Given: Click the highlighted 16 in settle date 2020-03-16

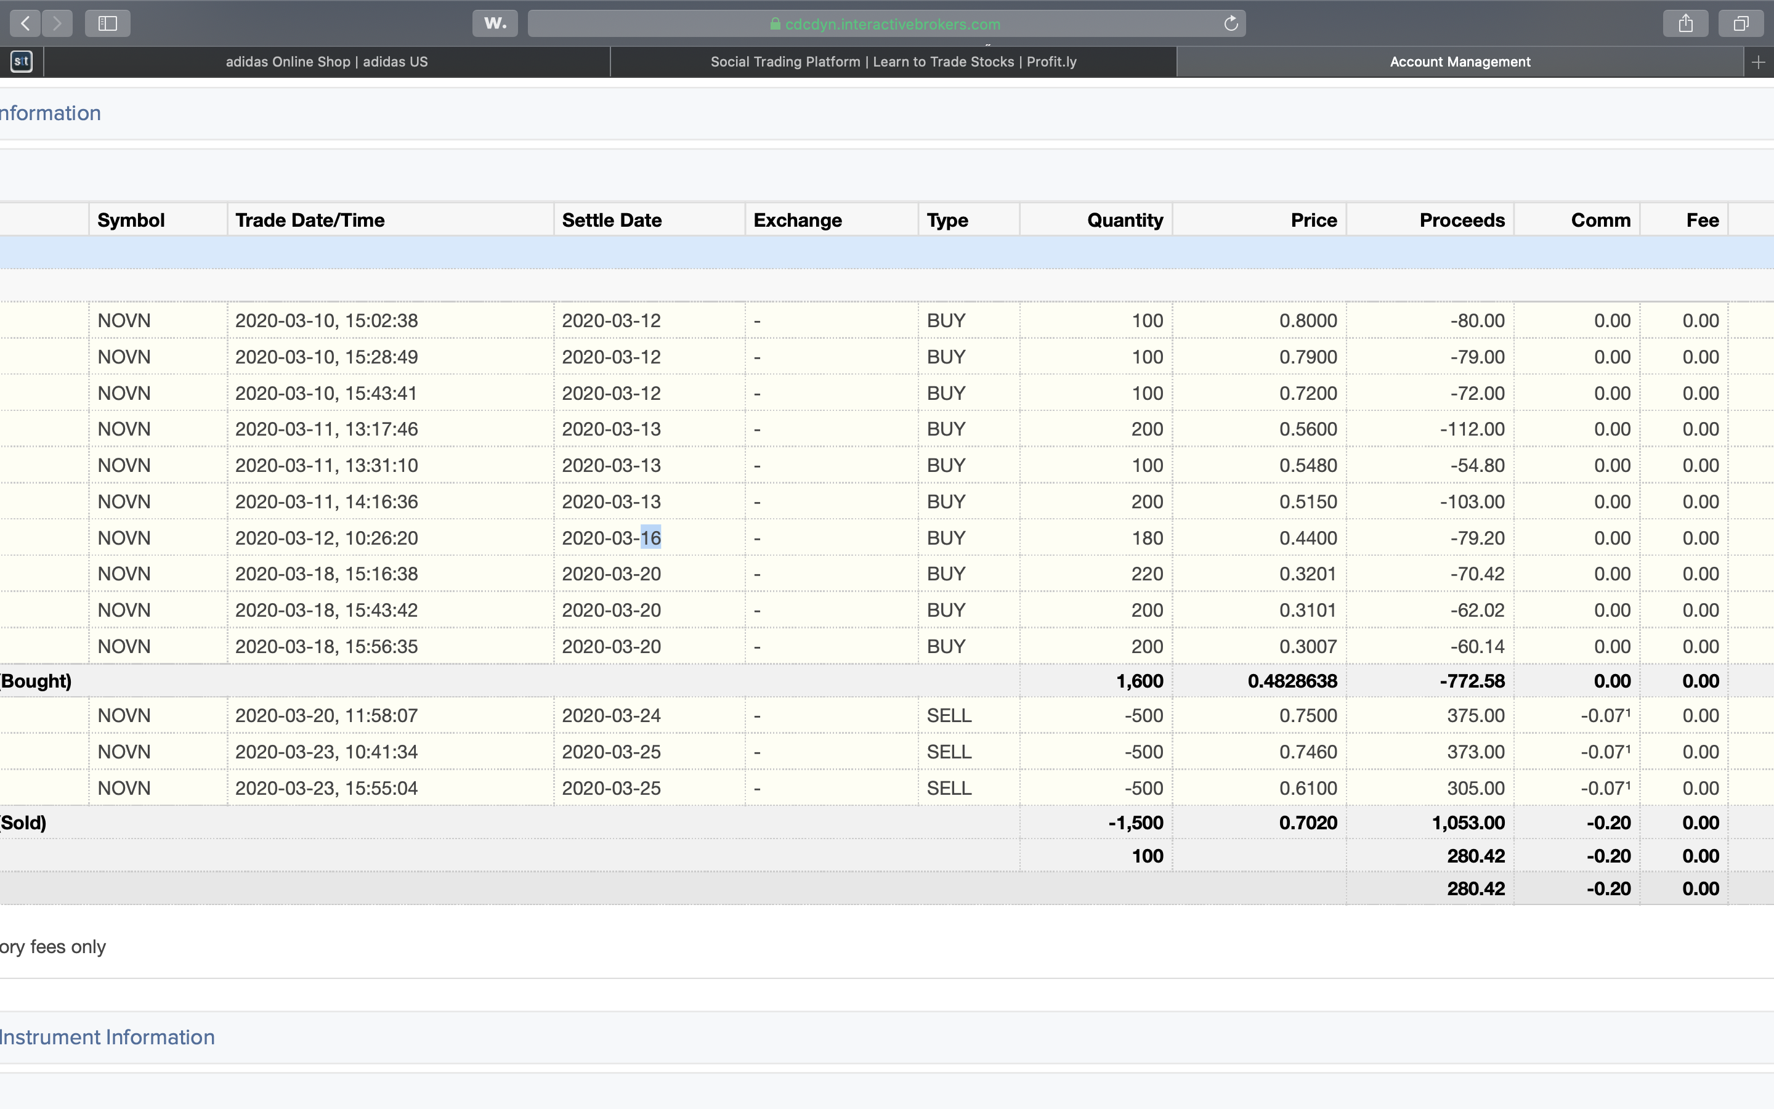Looking at the screenshot, I should click(x=650, y=538).
